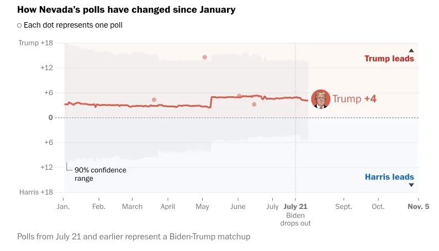Select the poll dot at early June
This screenshot has height=251, width=439.
click(x=239, y=96)
